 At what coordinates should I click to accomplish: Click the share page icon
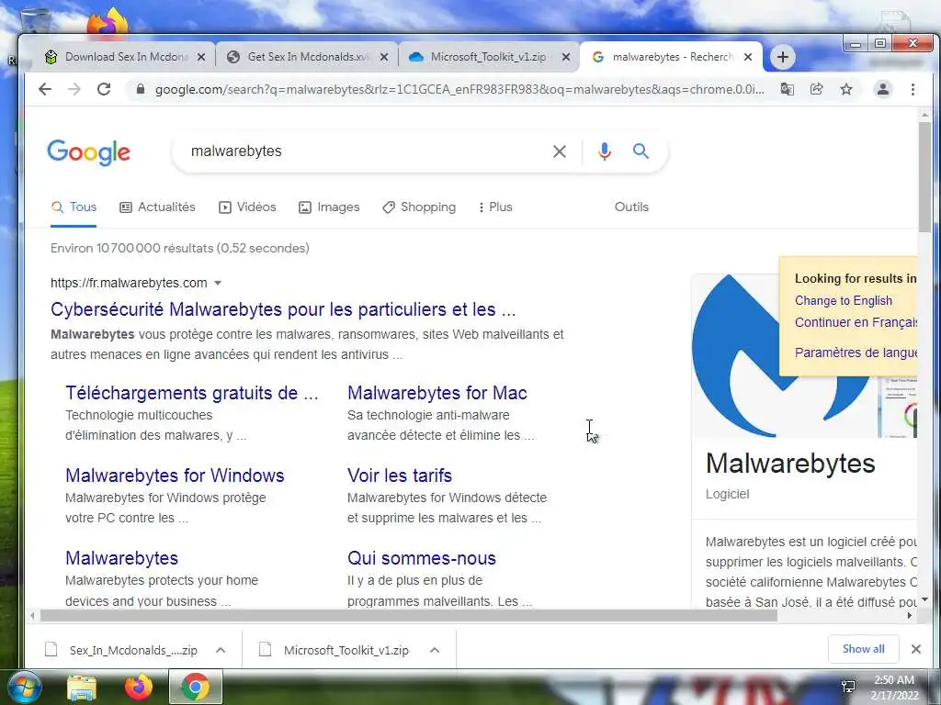click(816, 89)
